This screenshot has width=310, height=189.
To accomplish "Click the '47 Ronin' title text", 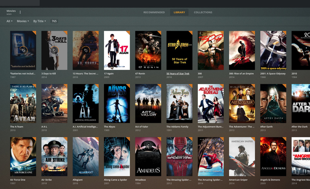I will point(140,74).
